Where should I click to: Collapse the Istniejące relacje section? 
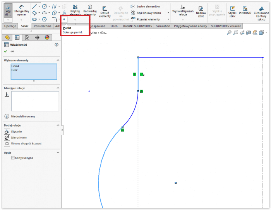[58, 88]
